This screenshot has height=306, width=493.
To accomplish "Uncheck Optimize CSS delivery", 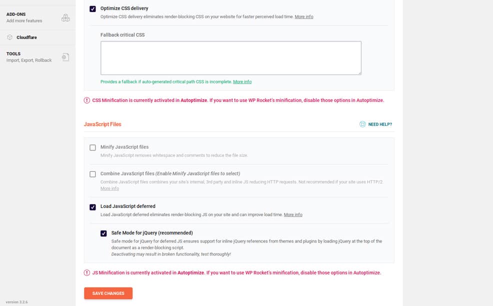I will [93, 9].
